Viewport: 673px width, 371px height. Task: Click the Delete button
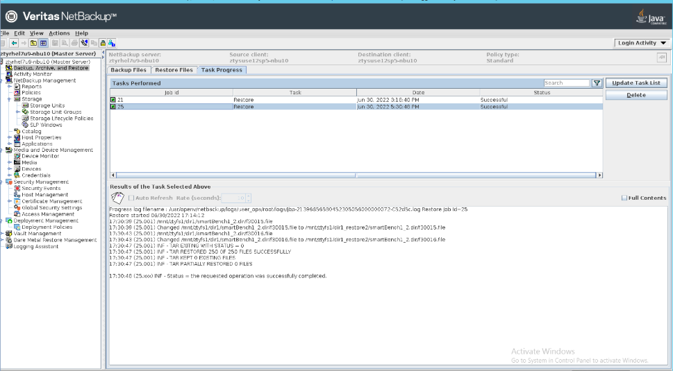click(x=636, y=95)
